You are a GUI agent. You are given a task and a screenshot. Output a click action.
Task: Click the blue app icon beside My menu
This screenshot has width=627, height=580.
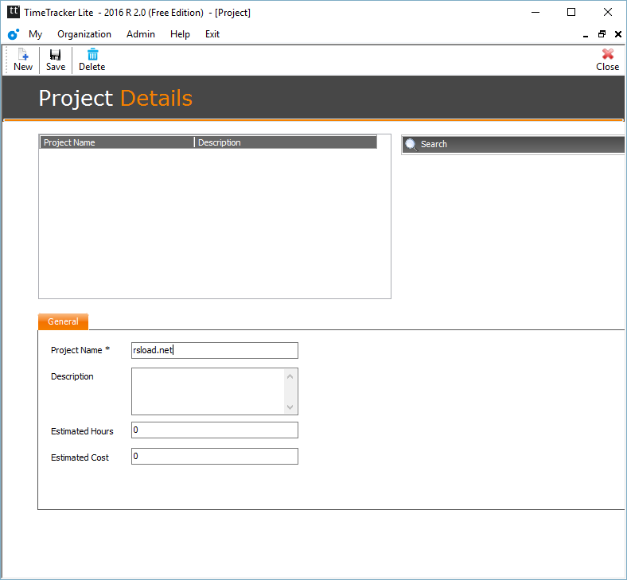14,34
